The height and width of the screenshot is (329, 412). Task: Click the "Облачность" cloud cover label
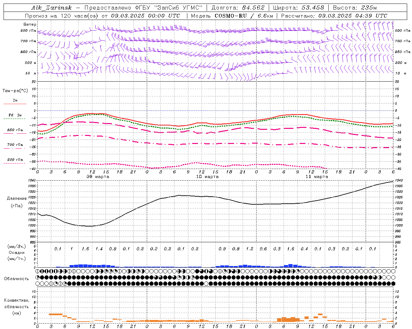(16, 279)
